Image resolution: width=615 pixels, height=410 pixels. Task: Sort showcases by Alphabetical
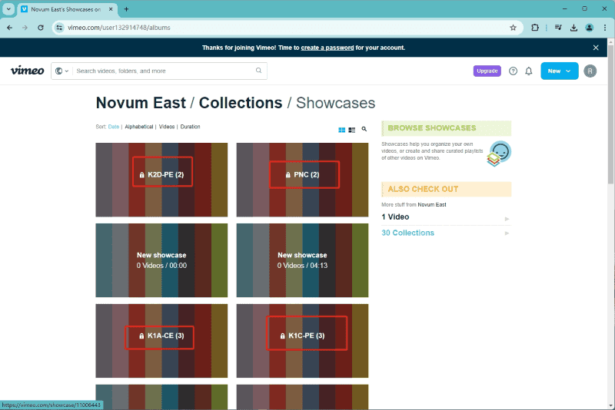pos(139,127)
